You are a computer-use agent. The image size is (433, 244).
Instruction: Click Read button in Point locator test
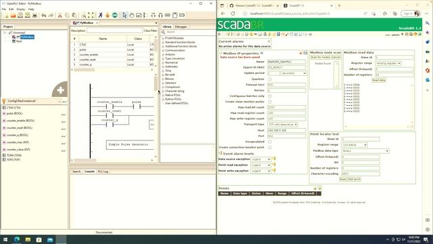click(342, 179)
